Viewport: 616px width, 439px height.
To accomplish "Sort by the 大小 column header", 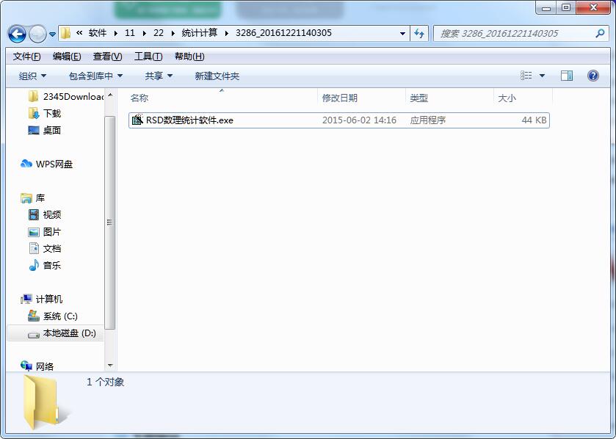I will point(523,98).
